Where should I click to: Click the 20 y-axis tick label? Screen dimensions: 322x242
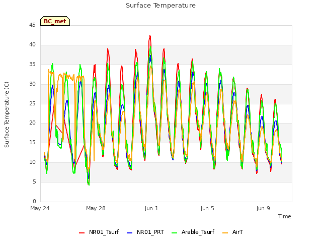click(x=32, y=123)
